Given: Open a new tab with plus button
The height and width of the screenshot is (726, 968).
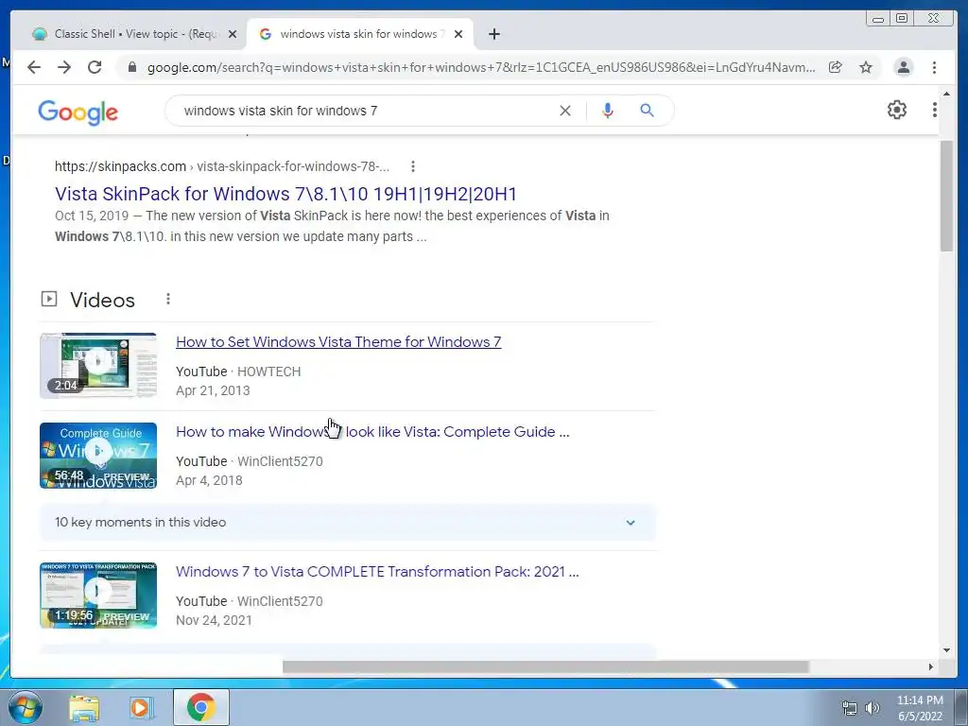Looking at the screenshot, I should pyautogui.click(x=493, y=34).
